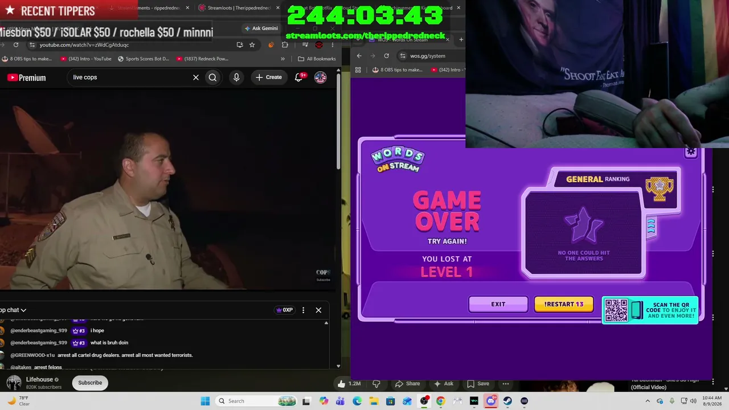Open the Windows Start menu
This screenshot has width=729, height=410.
[205, 401]
